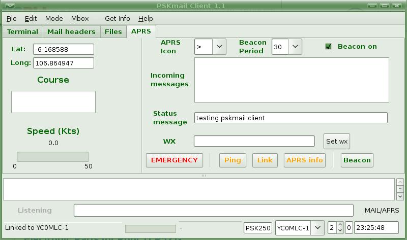Toggle the Beacon on checkbox
The width and height of the screenshot is (407, 240).
tap(328, 46)
